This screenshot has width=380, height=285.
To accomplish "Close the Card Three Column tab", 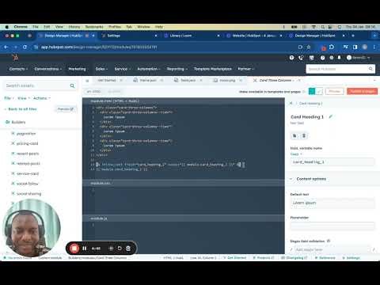I will tap(299, 80).
